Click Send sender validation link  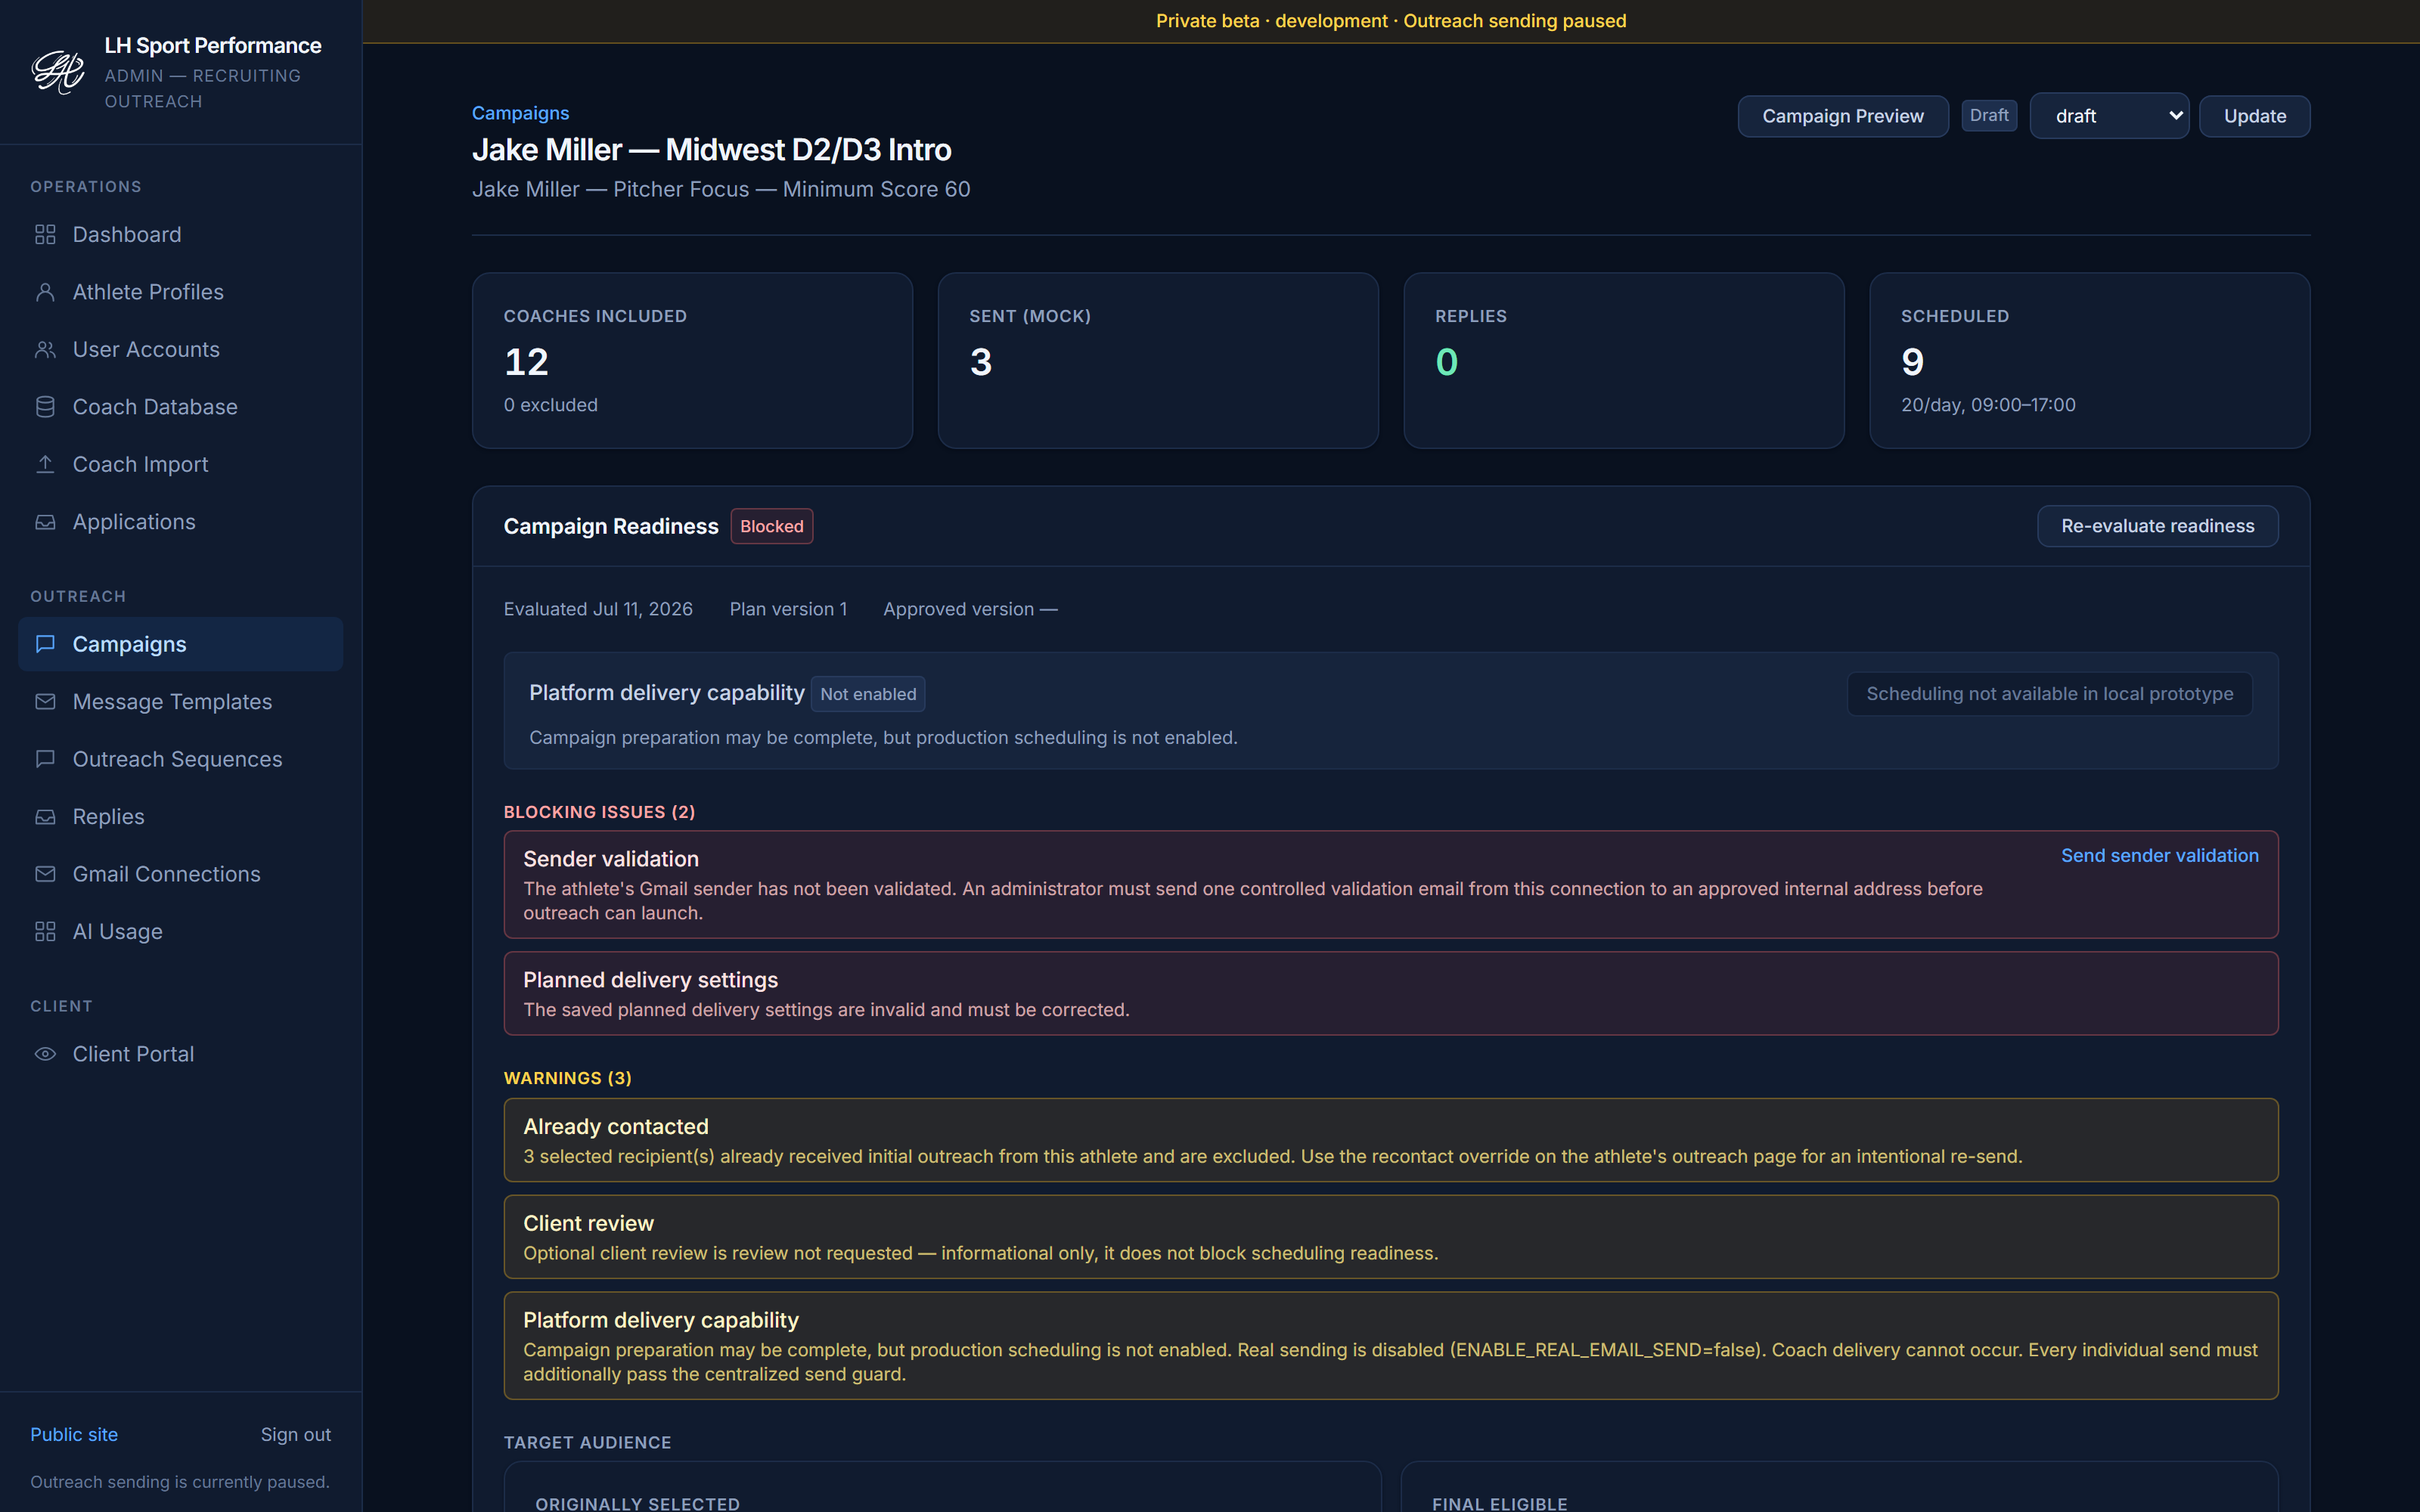click(x=2159, y=855)
